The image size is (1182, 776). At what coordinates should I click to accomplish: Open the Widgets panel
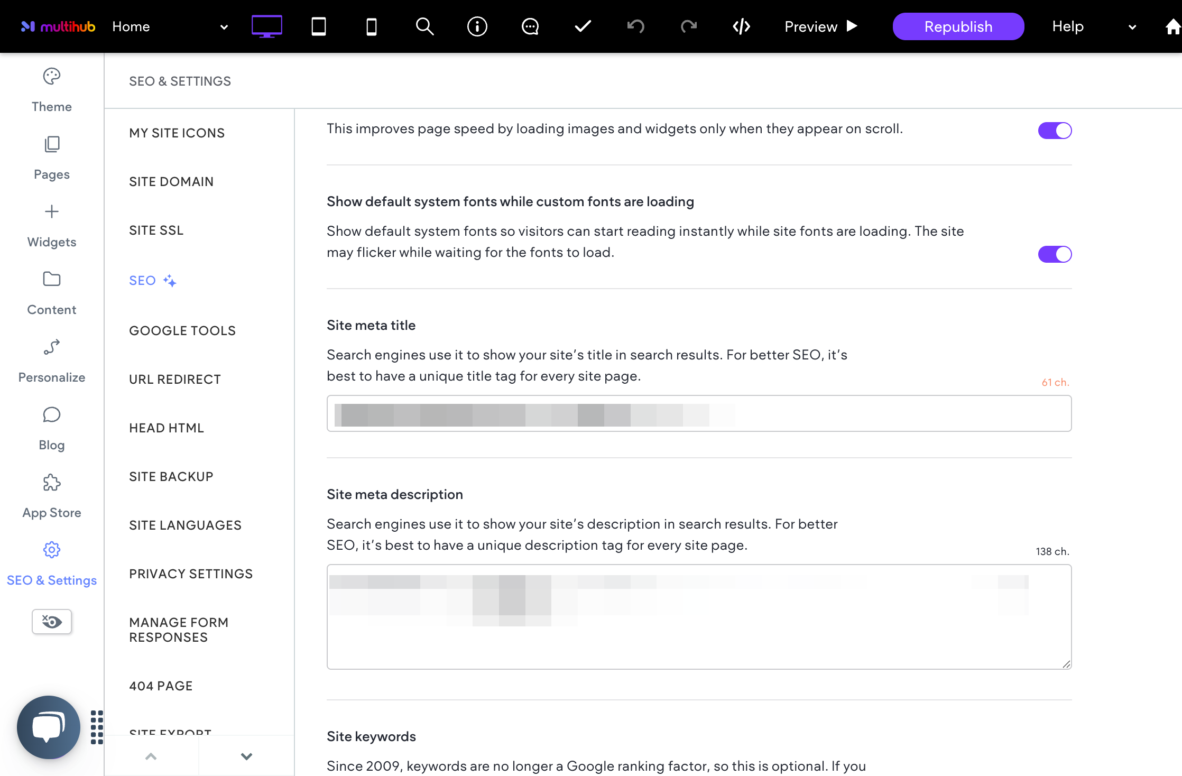click(x=52, y=226)
